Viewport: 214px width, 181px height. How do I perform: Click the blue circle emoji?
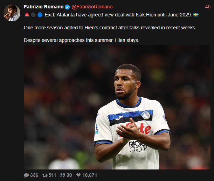pyautogui.click(x=40, y=15)
